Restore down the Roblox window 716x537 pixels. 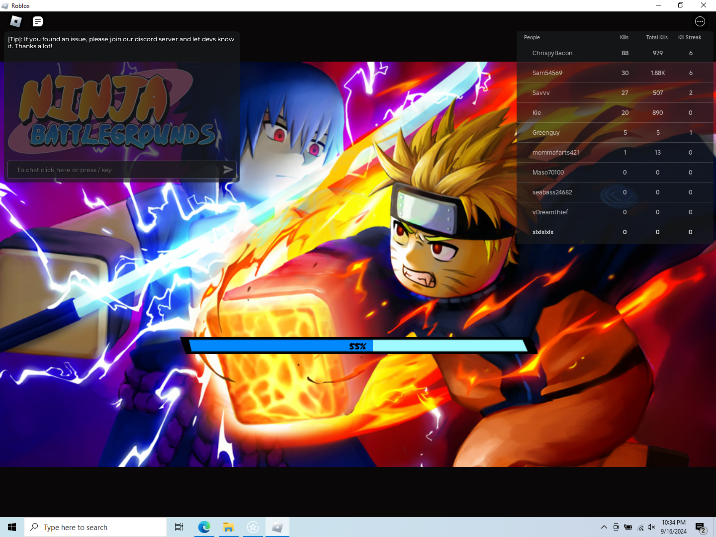tap(681, 5)
